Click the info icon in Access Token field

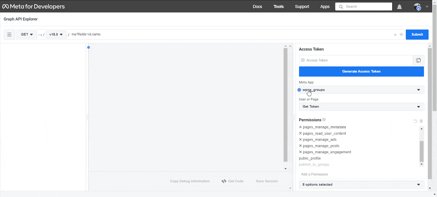pos(303,60)
